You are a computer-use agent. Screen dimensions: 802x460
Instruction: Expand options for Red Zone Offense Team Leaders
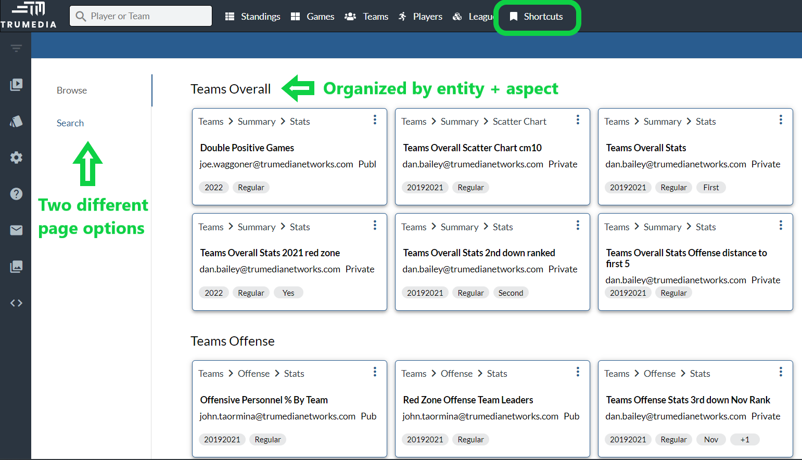(x=578, y=372)
